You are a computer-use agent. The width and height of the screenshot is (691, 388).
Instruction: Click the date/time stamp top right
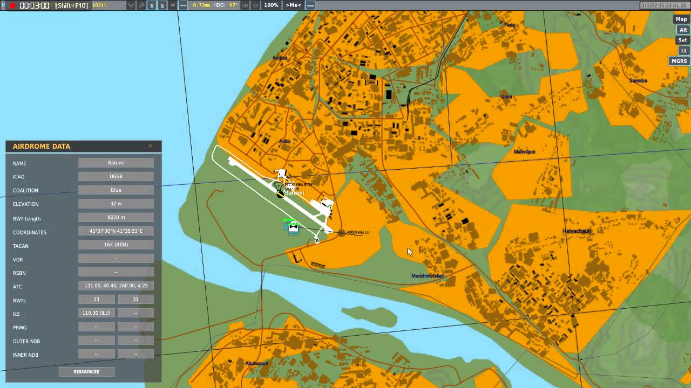664,5
